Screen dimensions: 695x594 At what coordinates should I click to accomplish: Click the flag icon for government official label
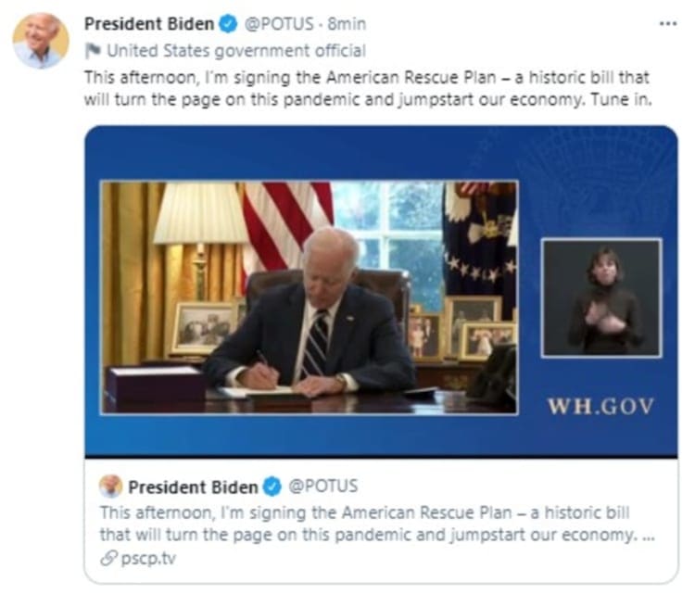pyautogui.click(x=93, y=51)
